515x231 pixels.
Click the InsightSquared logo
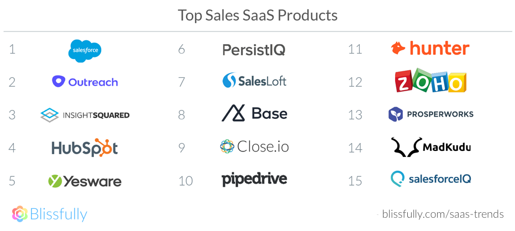85,115
